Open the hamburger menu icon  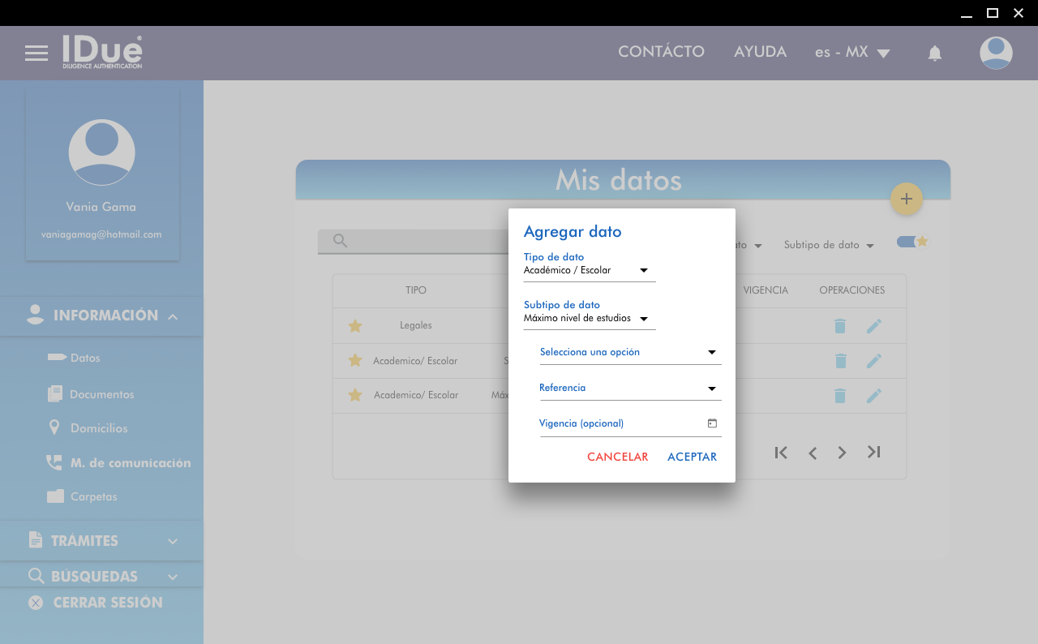36,54
